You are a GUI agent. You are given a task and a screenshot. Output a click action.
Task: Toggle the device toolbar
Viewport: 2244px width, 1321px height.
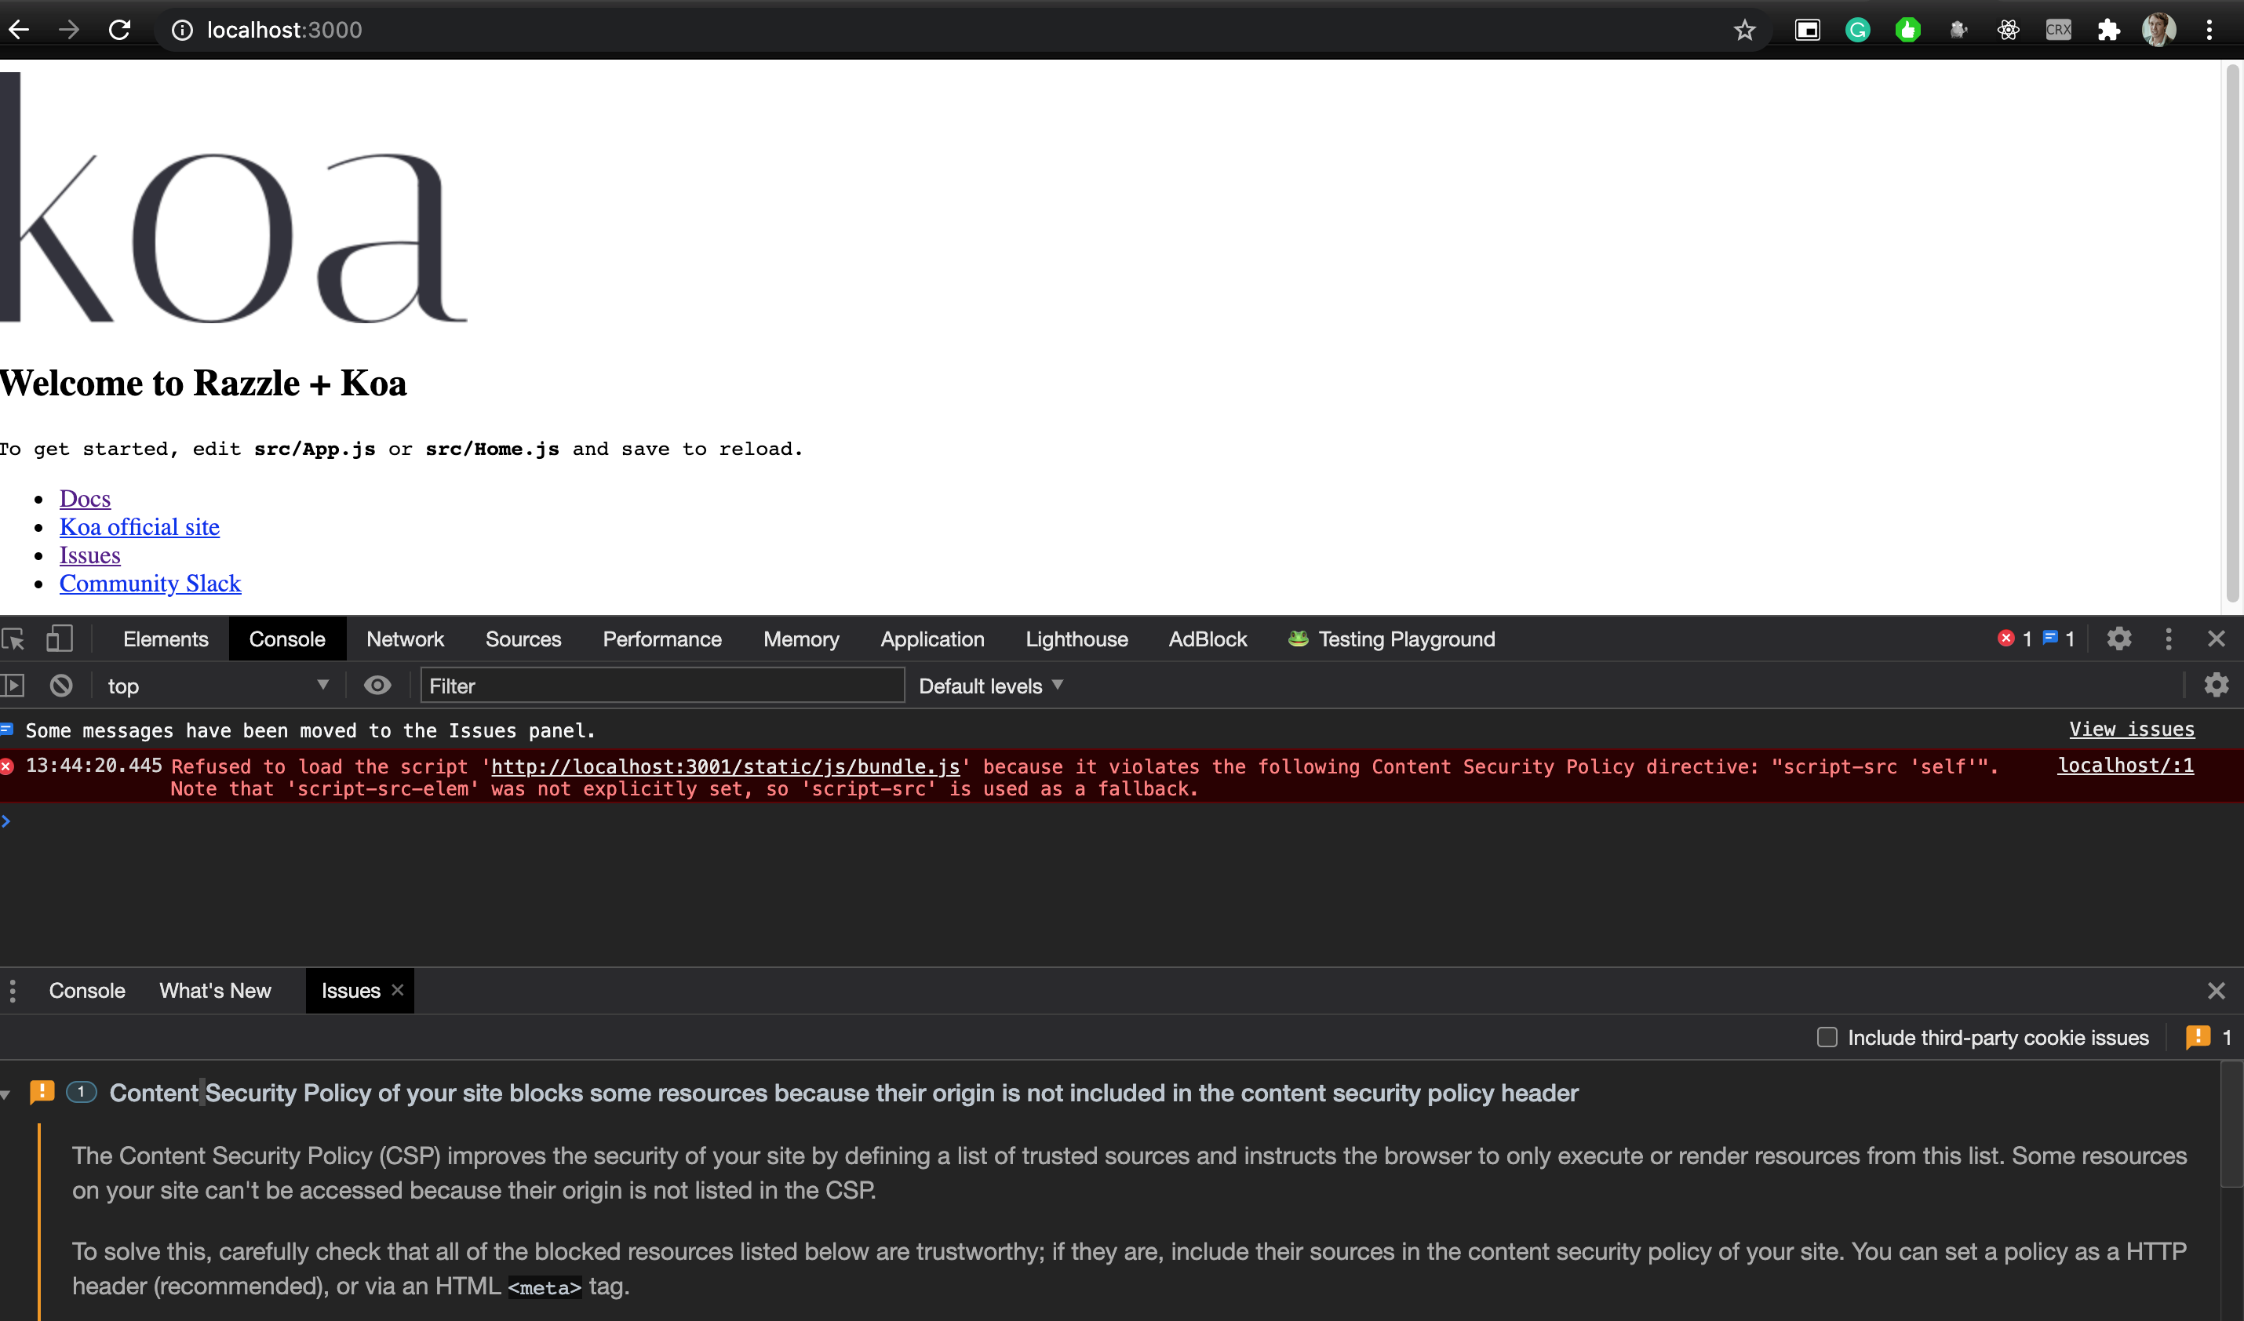pos(60,639)
